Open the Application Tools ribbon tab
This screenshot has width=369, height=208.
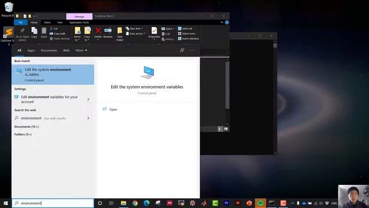79,23
